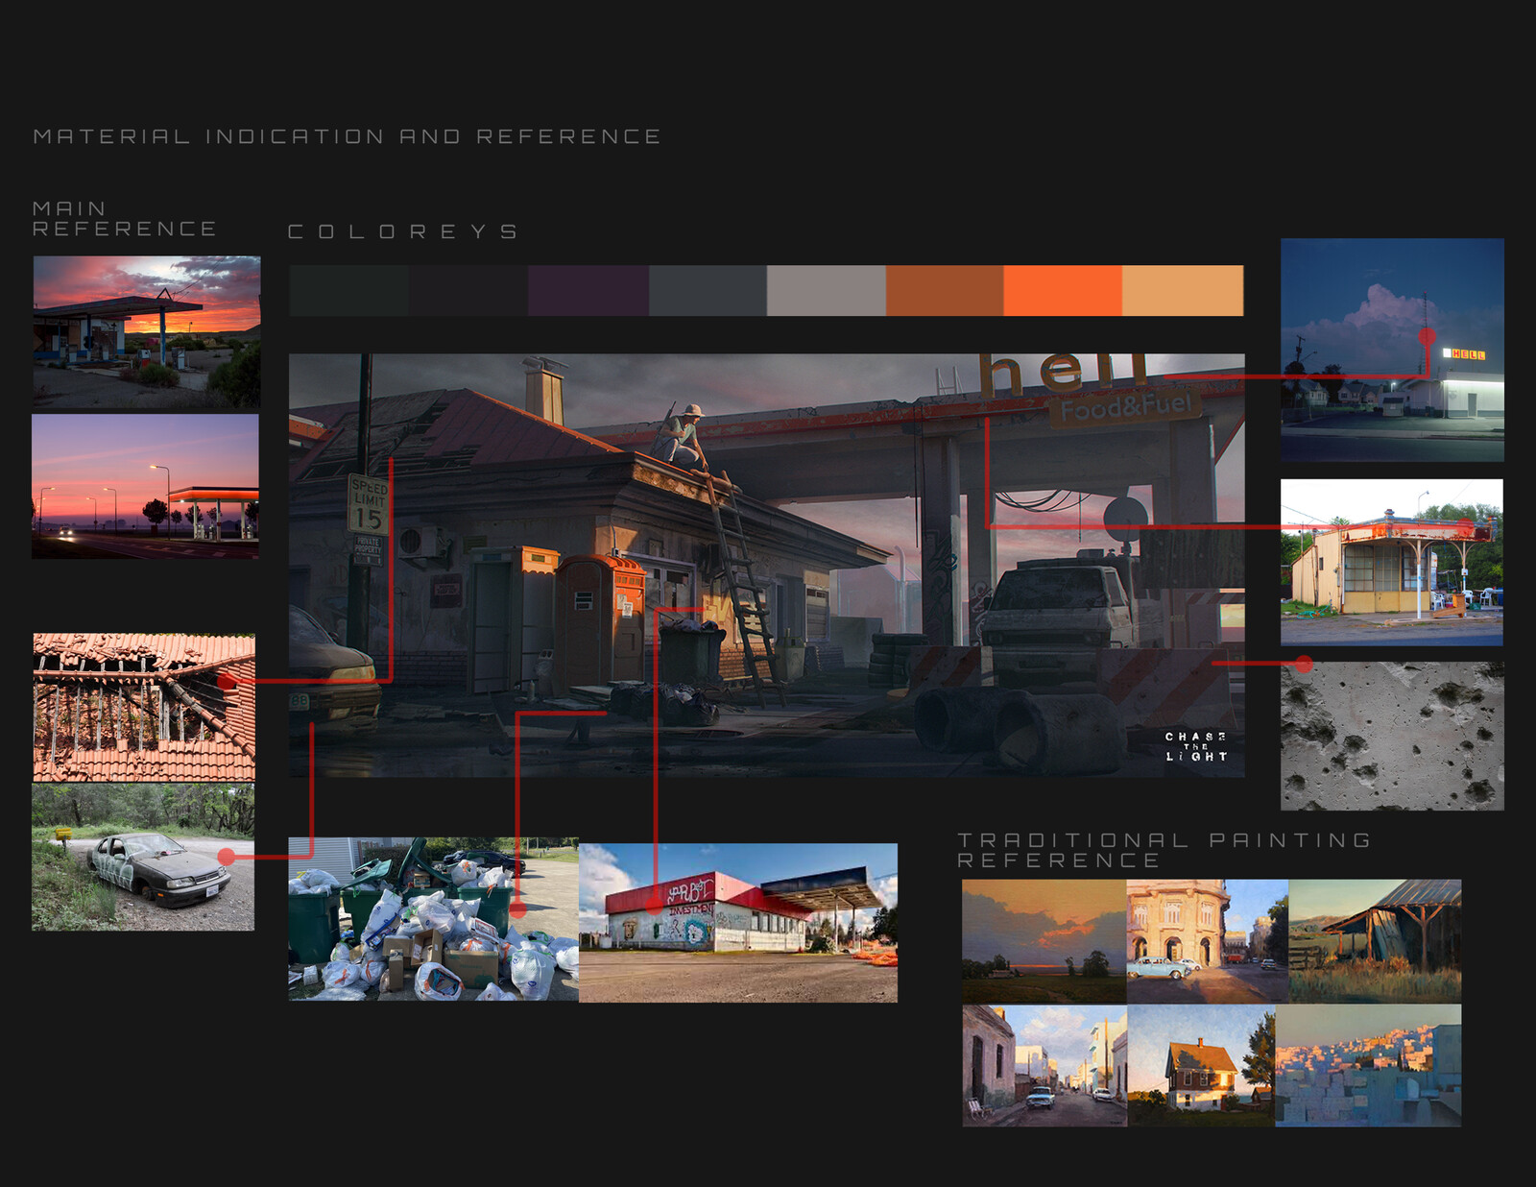Click the Speed Limit 15 sign in the artwork
This screenshot has height=1187, width=1536.
click(369, 504)
